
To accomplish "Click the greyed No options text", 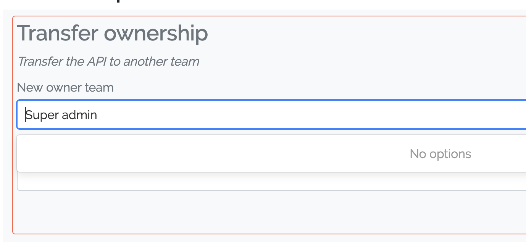I will click(440, 153).
